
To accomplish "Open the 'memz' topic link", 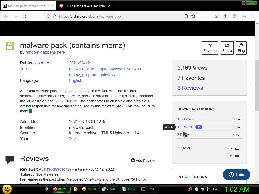I will pos(74,75).
